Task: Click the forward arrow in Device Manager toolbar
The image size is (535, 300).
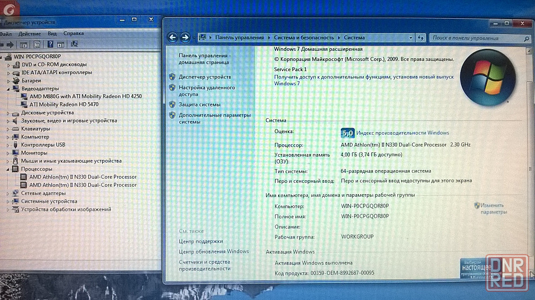Action: point(10,44)
